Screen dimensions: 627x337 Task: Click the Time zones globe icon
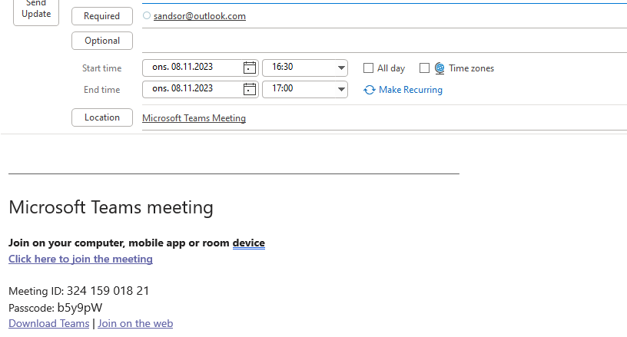tap(440, 68)
